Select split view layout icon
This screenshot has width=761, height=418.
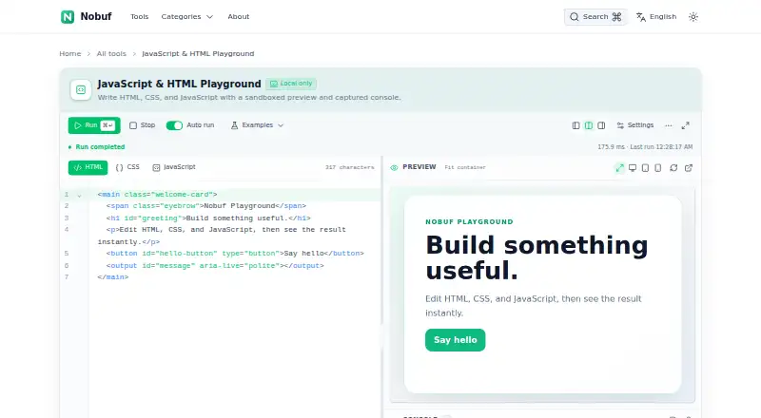click(x=588, y=125)
